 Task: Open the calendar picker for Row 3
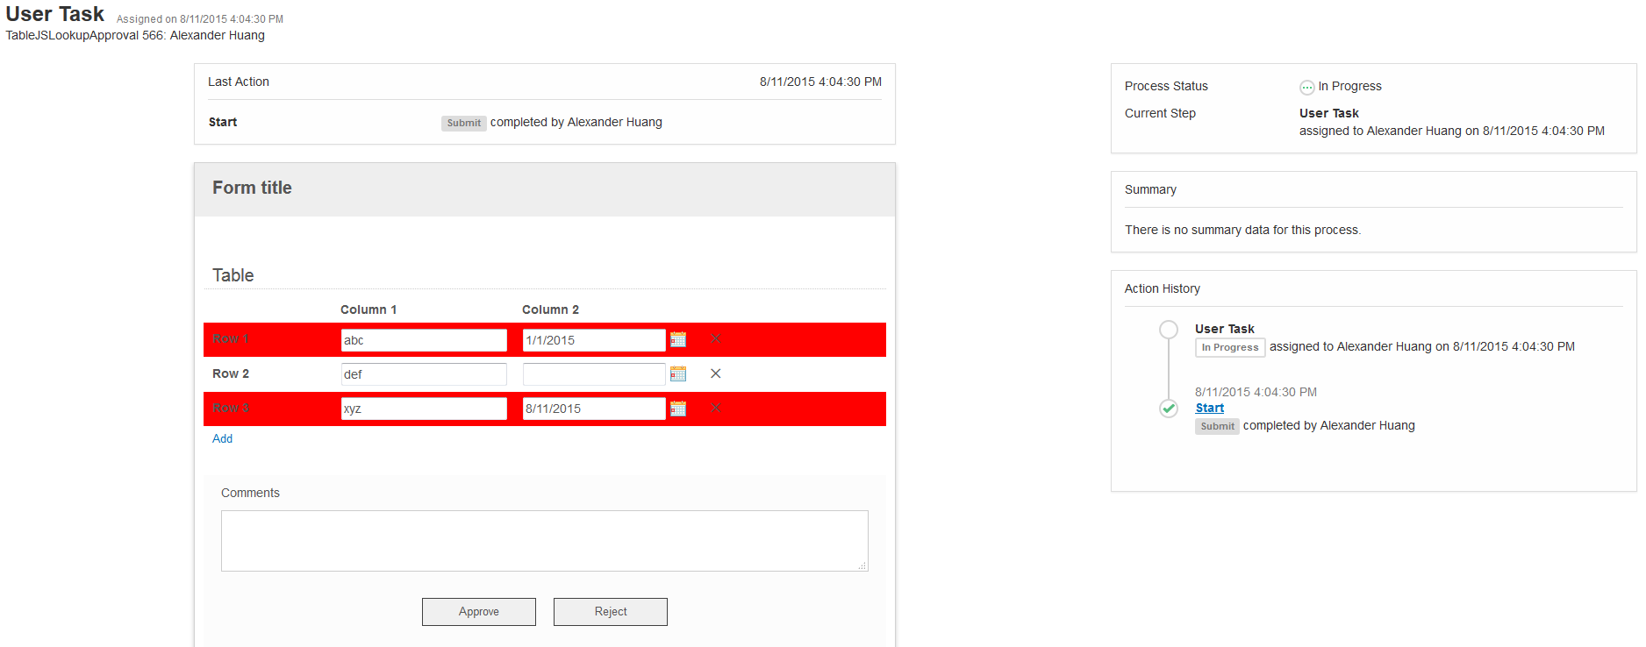click(678, 409)
